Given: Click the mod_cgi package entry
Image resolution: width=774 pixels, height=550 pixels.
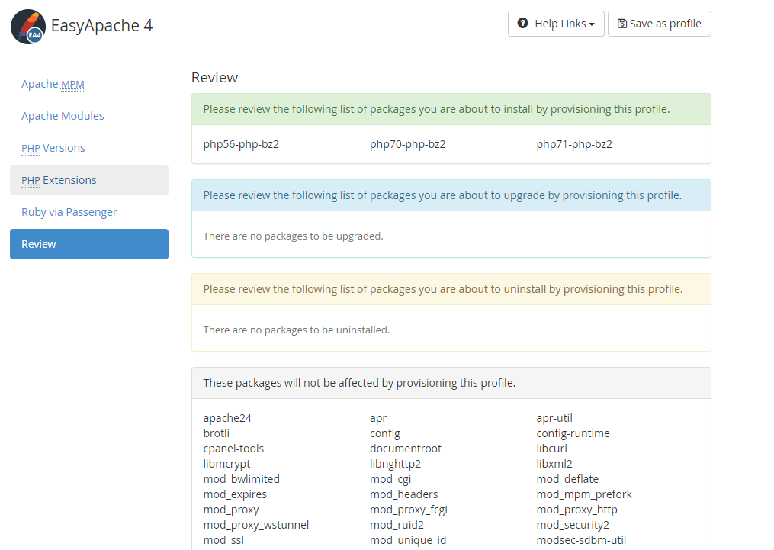Looking at the screenshot, I should pyautogui.click(x=390, y=479).
